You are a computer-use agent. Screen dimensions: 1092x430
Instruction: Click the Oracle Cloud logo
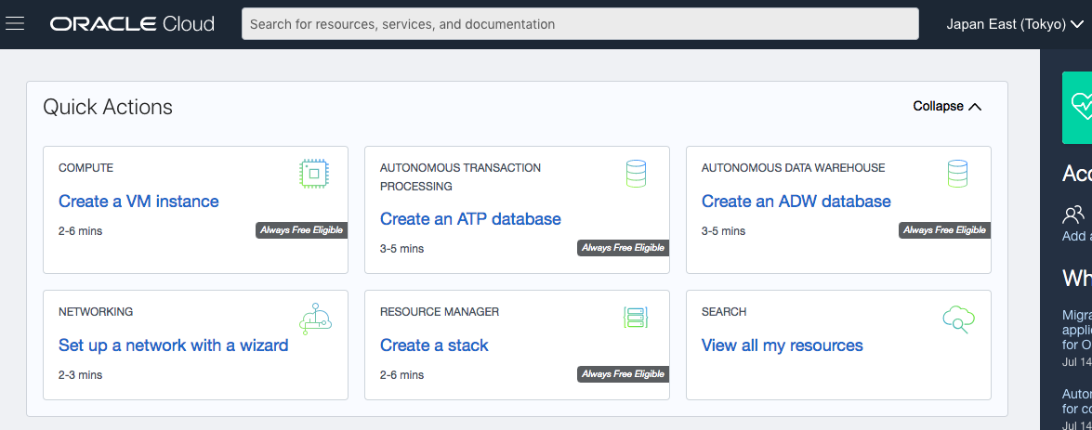click(132, 24)
